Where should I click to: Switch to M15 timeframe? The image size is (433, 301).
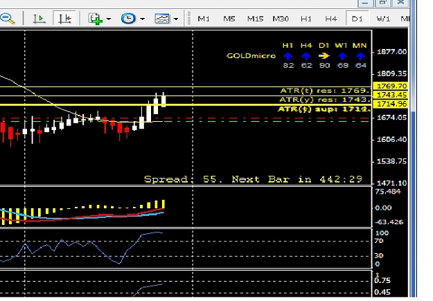coord(255,19)
